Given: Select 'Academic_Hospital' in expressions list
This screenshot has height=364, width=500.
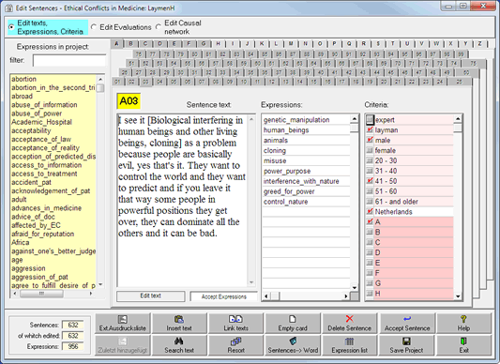Looking at the screenshot, I should 41,122.
